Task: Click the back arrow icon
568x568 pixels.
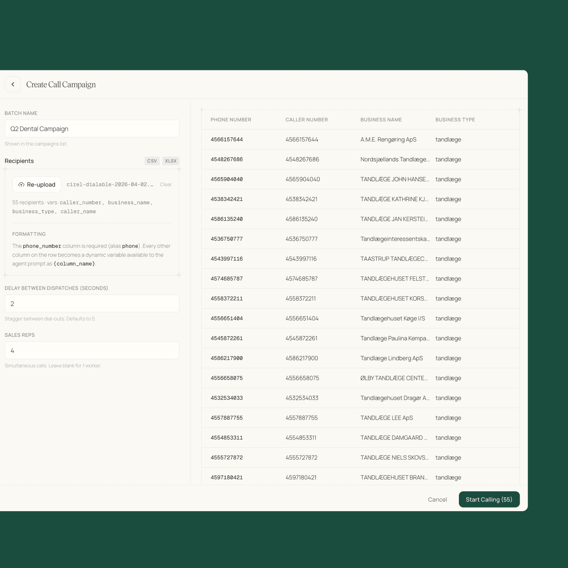Action: coord(13,84)
